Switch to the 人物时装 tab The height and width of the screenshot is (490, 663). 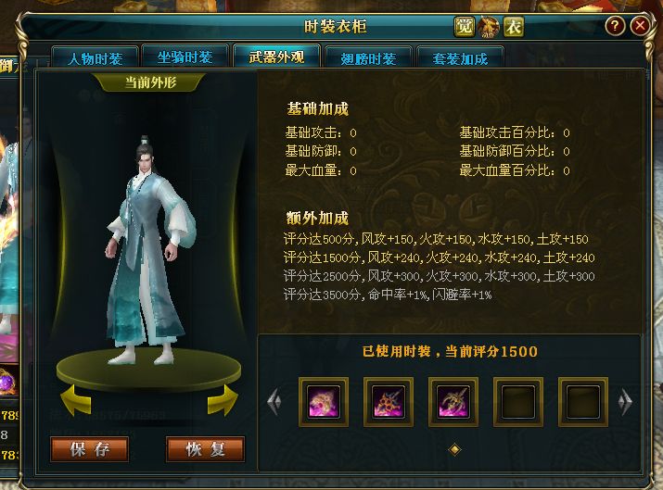pos(96,57)
